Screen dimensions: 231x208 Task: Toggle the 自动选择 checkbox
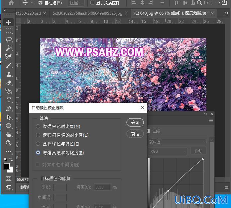click(x=40, y=3)
